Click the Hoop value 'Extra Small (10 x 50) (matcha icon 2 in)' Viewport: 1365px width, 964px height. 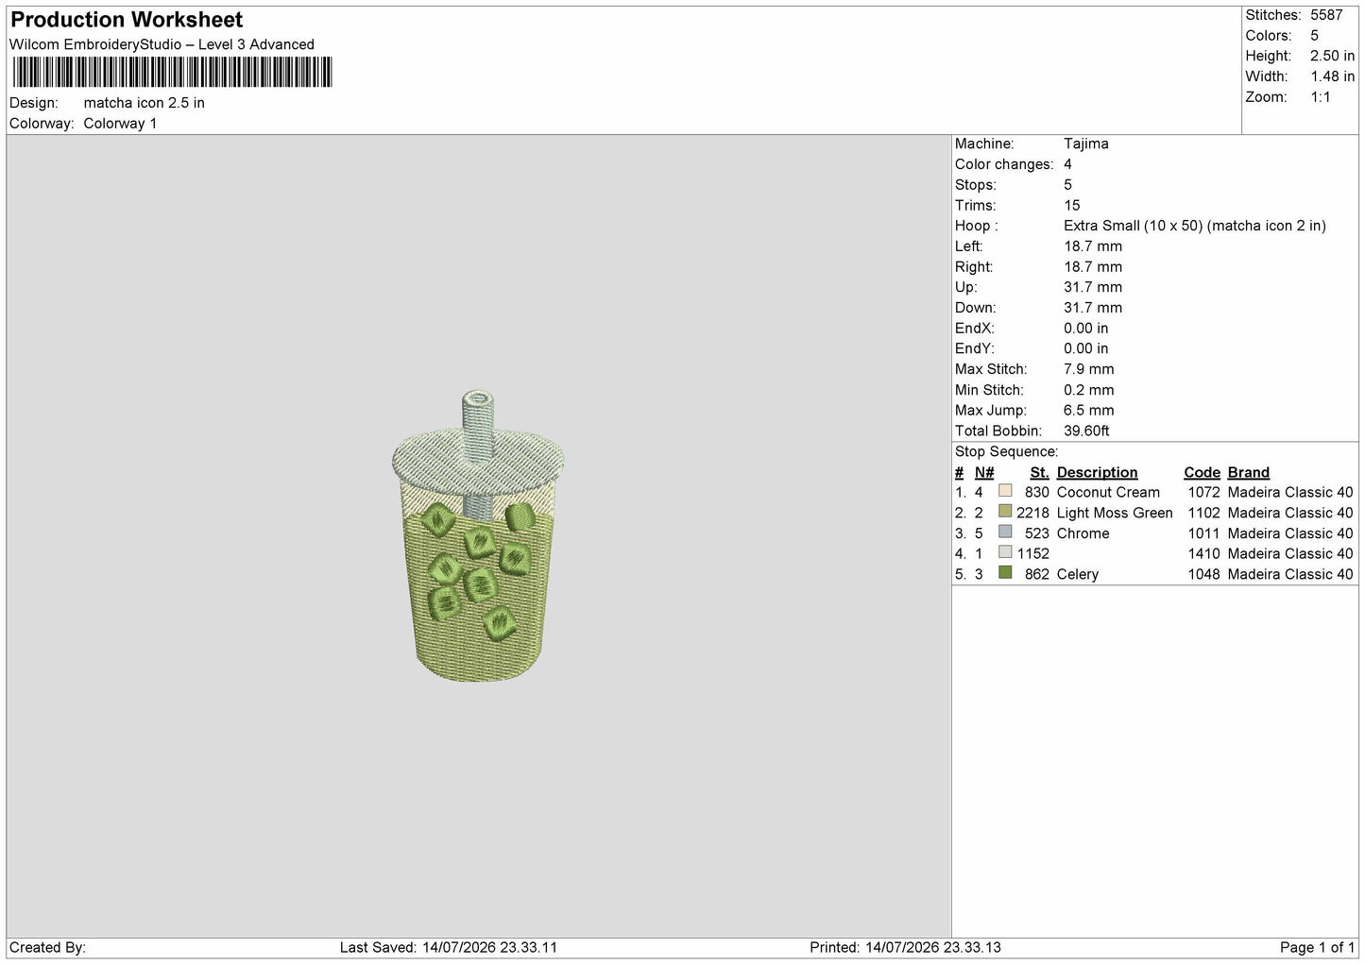click(1195, 226)
